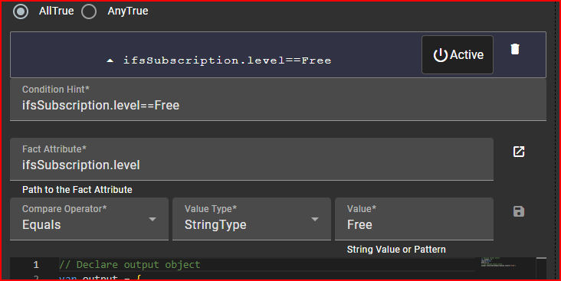Click the Compare Operator dropdown arrow

153,219
